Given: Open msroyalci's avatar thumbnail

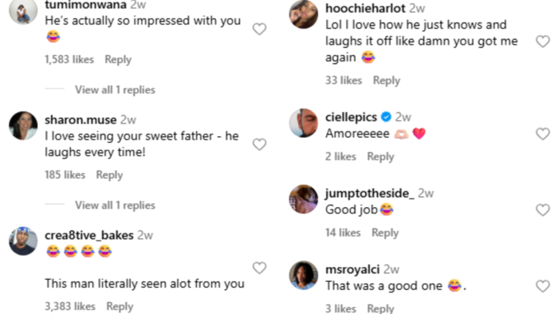Looking at the screenshot, I should 304,275.
